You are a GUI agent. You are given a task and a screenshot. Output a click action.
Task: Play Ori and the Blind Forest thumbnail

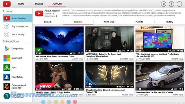coord(59,40)
